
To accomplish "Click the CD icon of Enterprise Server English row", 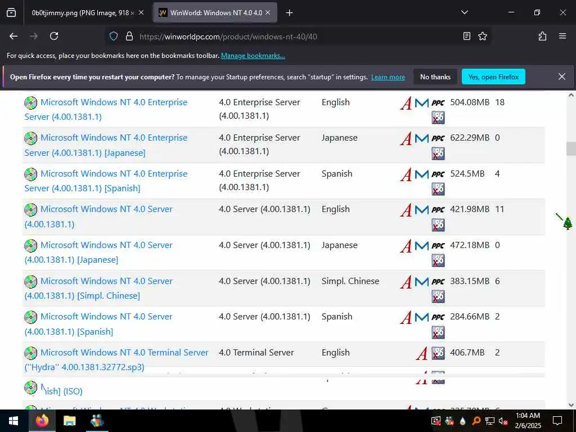I will click(31, 102).
